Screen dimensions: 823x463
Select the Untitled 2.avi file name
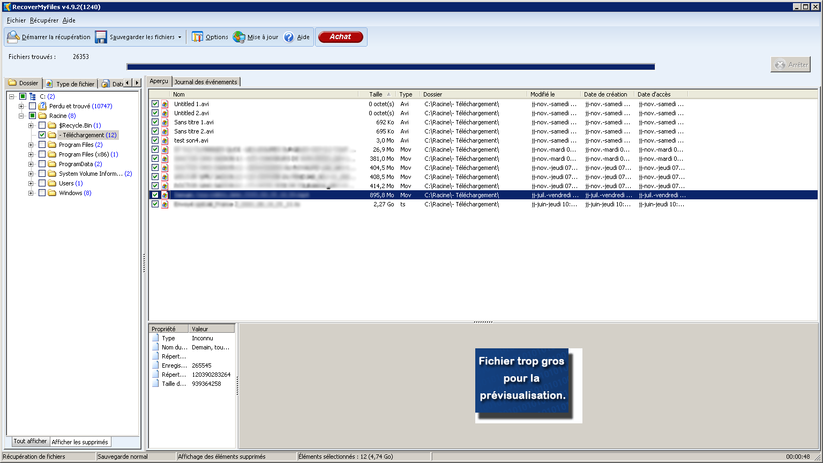pos(191,113)
